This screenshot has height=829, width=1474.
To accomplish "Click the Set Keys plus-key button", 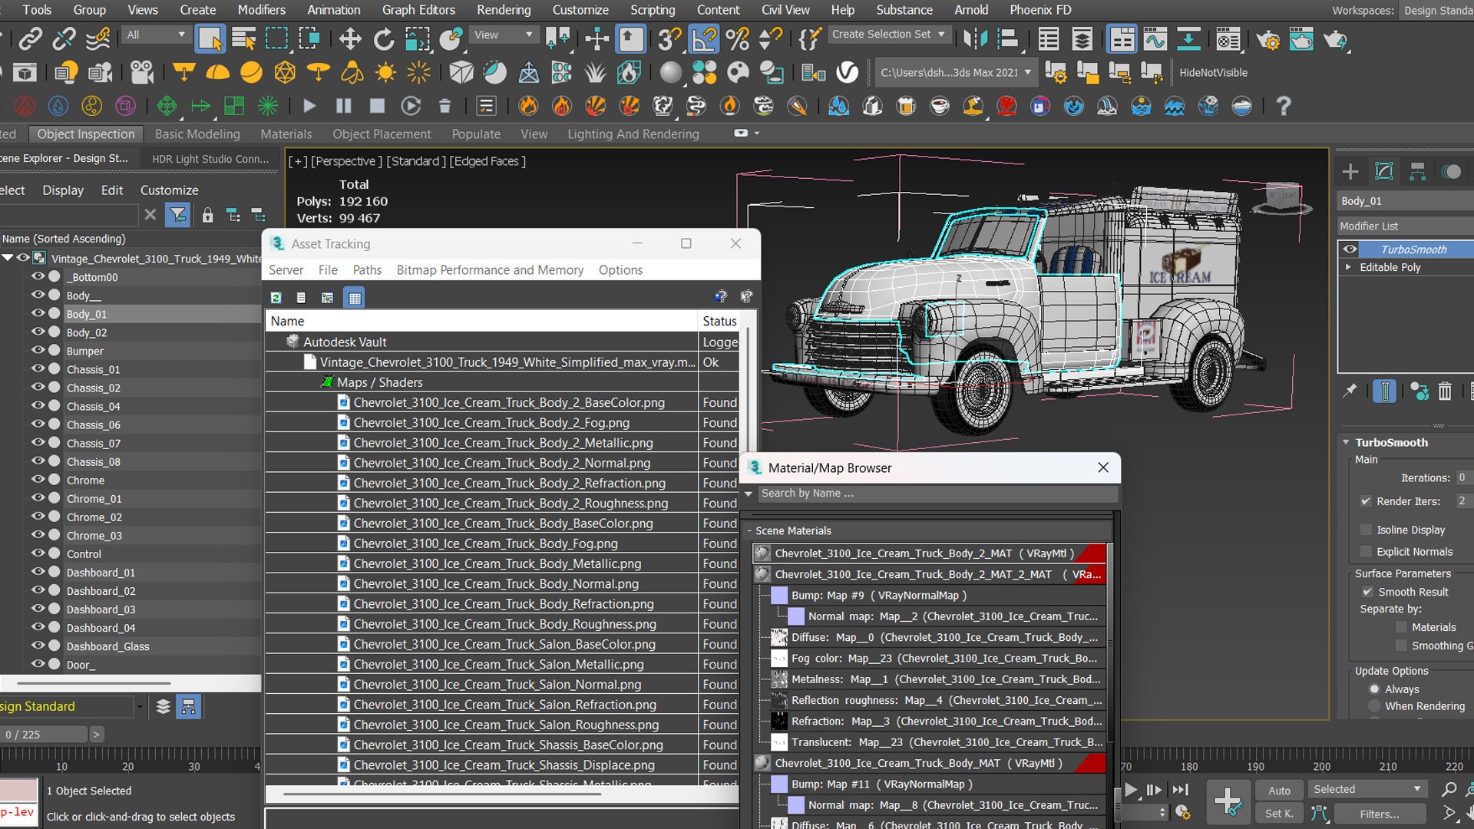I will (1228, 801).
